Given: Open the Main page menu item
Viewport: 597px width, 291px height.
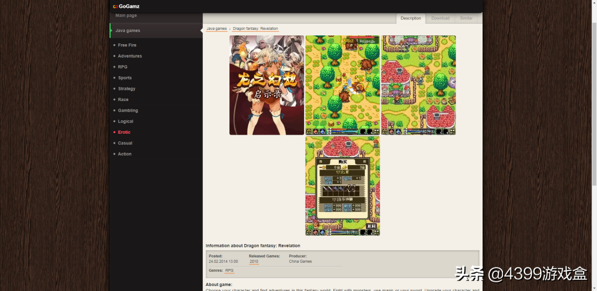Looking at the screenshot, I should pyautogui.click(x=126, y=15).
